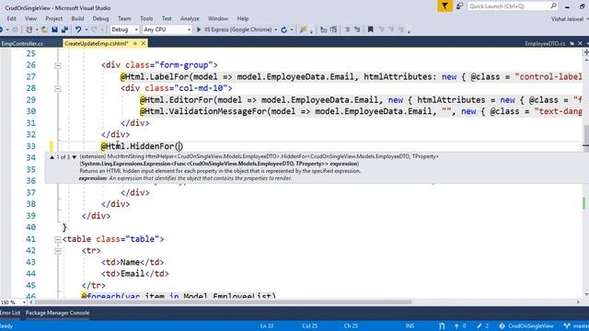This screenshot has width=589, height=331.
Task: Open the Debug menu
Action: click(x=100, y=18)
